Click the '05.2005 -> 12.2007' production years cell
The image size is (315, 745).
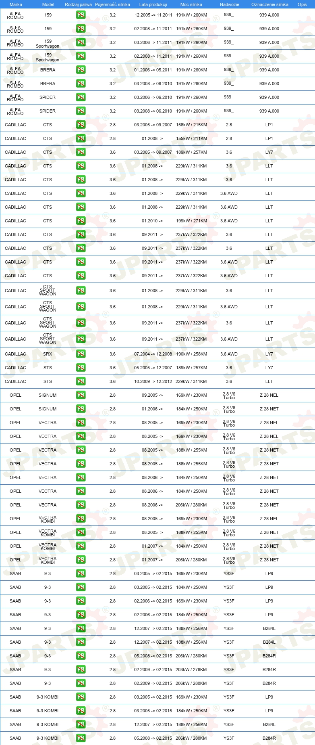tap(153, 368)
